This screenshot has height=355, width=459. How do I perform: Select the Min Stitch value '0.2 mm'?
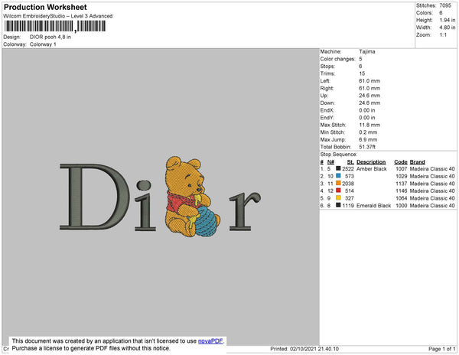click(368, 132)
